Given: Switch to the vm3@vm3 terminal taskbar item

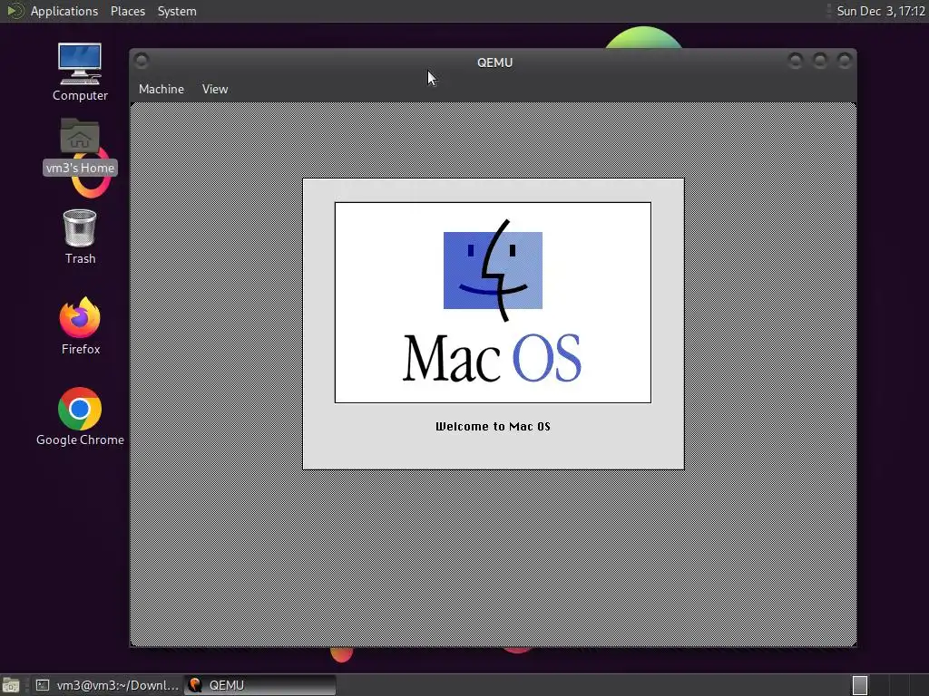Looking at the screenshot, I should pyautogui.click(x=106, y=685).
